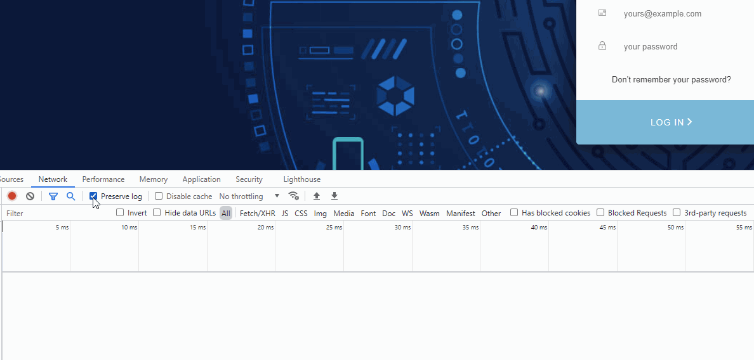Open the Performance tab

[x=103, y=179]
